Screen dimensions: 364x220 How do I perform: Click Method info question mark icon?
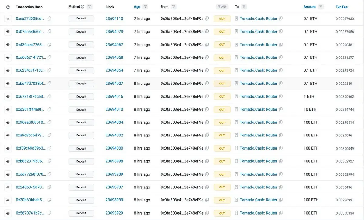tap(83, 7)
